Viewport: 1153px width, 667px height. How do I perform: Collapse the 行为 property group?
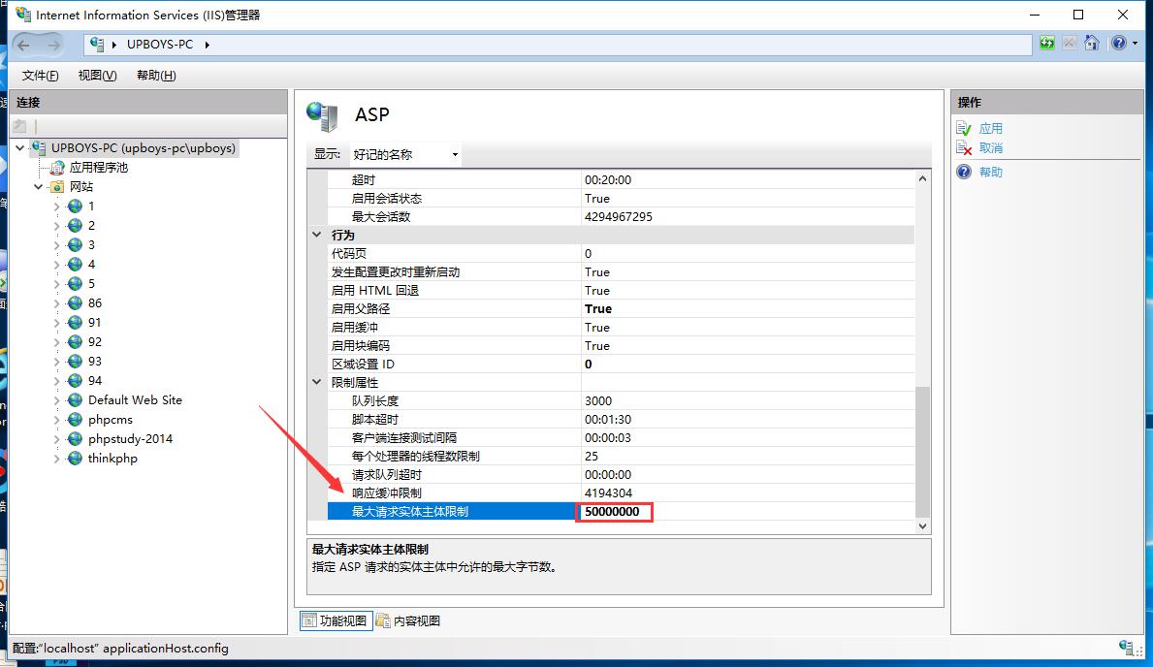click(317, 235)
